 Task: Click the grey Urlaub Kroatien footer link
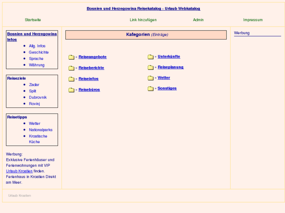(20, 195)
